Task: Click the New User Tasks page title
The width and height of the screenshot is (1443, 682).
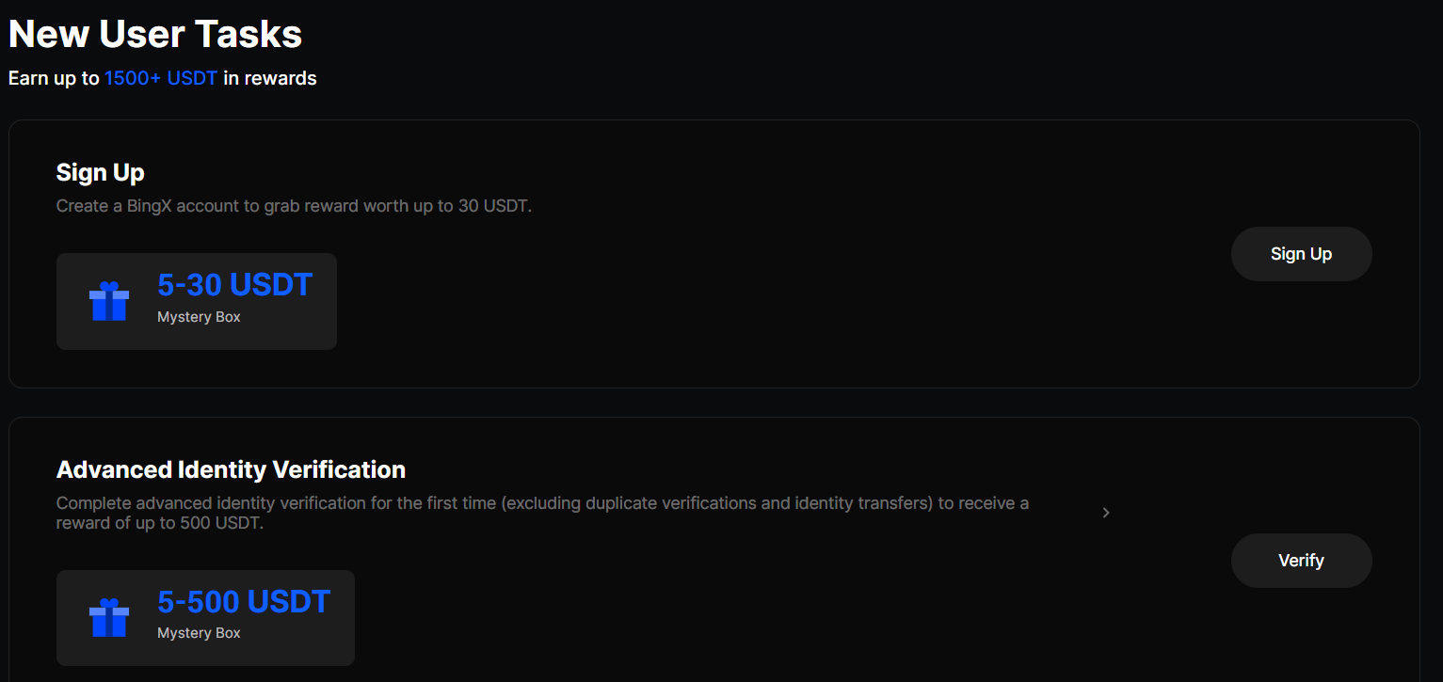Action: click(155, 35)
